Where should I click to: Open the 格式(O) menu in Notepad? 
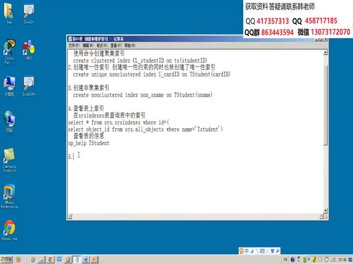tap(101, 46)
